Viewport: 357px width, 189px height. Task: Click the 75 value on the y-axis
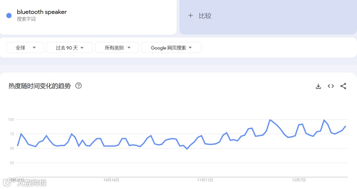click(x=12, y=134)
